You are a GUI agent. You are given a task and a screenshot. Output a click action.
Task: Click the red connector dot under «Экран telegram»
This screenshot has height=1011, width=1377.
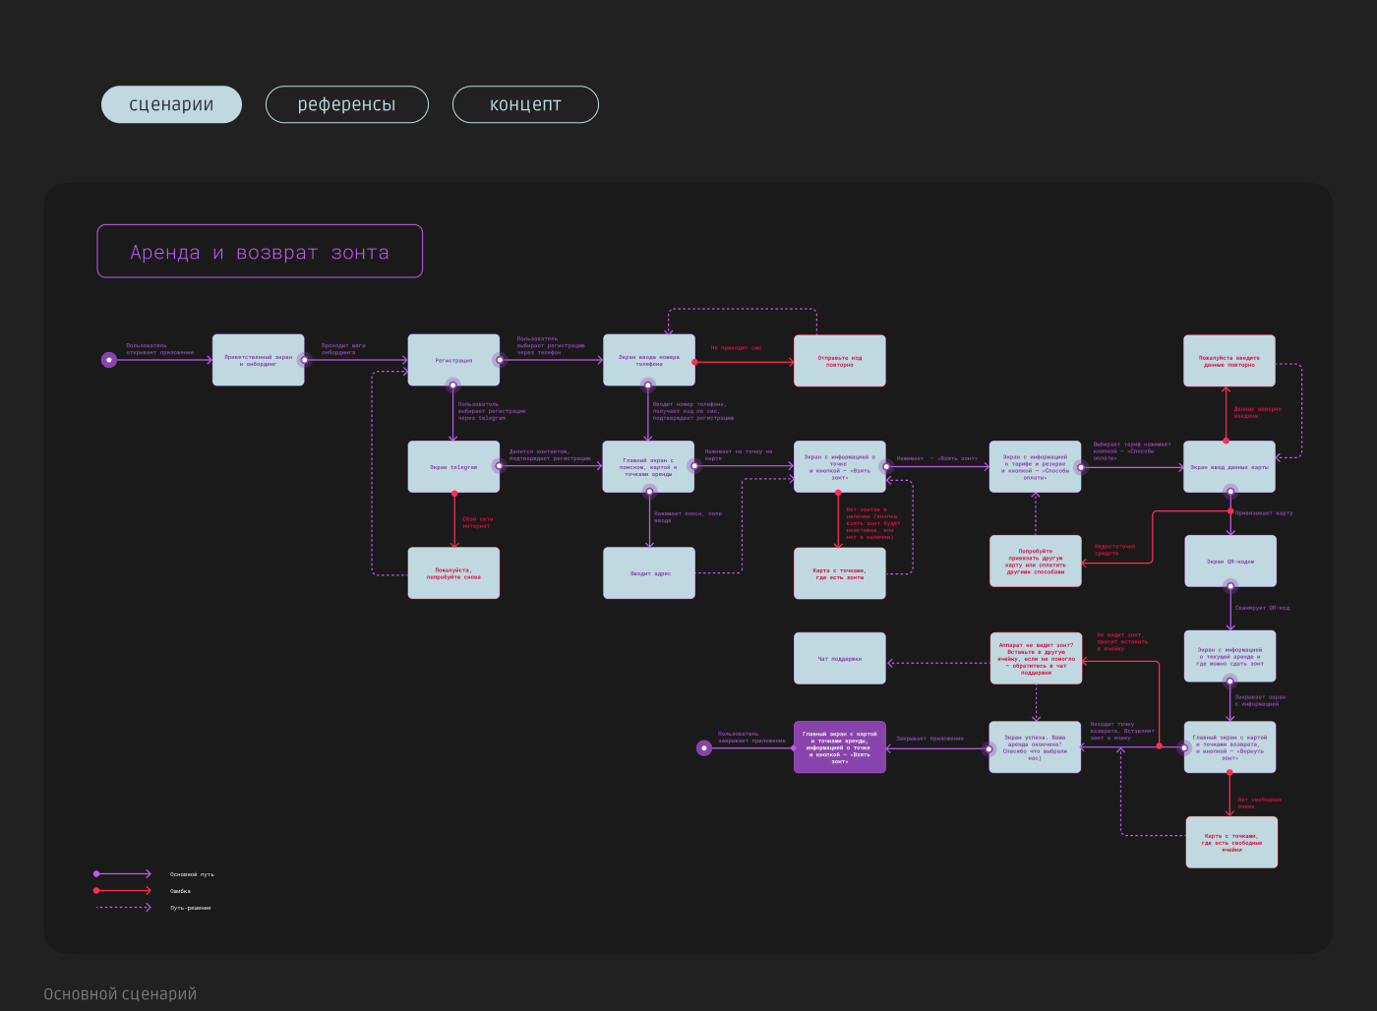454,494
